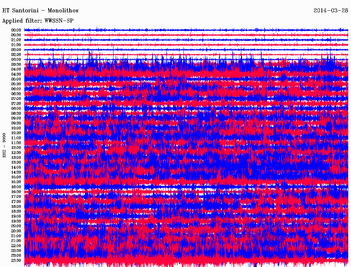Viewport: 351px width, 267px height.
Task: Click the 05:00 time label
Action: (16, 79)
